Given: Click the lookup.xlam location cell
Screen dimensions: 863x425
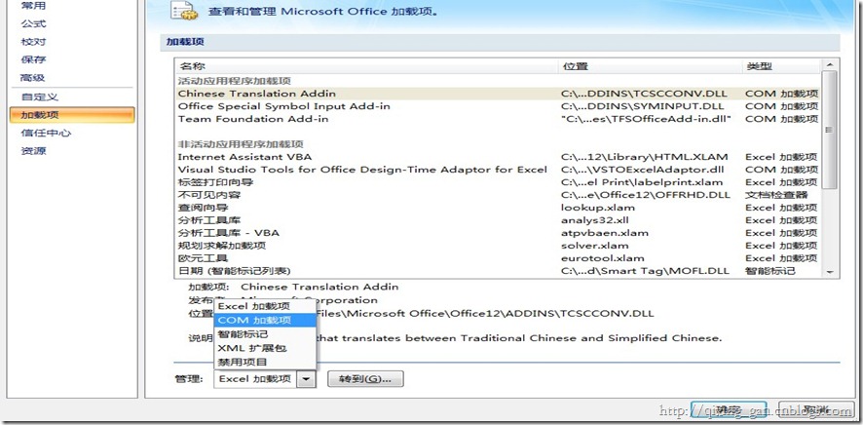Looking at the screenshot, I should click(x=598, y=208).
